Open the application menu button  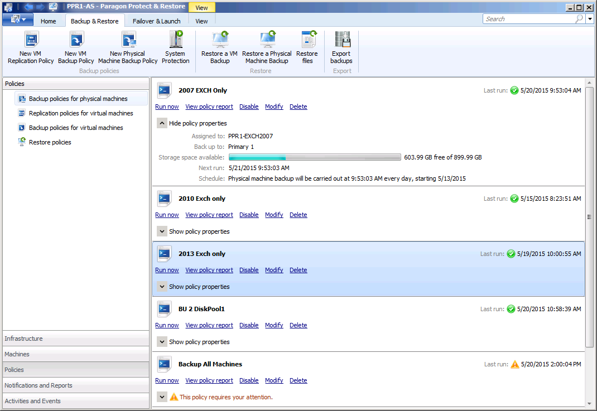18,20
